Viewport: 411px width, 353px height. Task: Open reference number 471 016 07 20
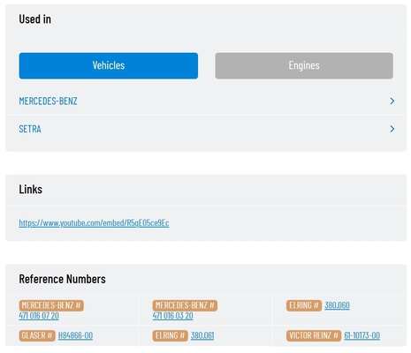(x=39, y=316)
